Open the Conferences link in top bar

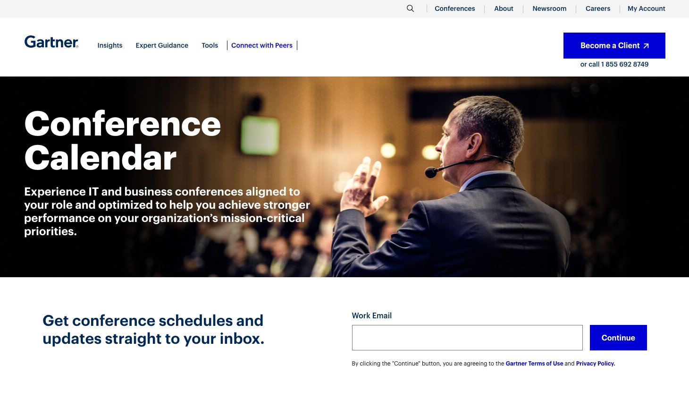point(454,9)
